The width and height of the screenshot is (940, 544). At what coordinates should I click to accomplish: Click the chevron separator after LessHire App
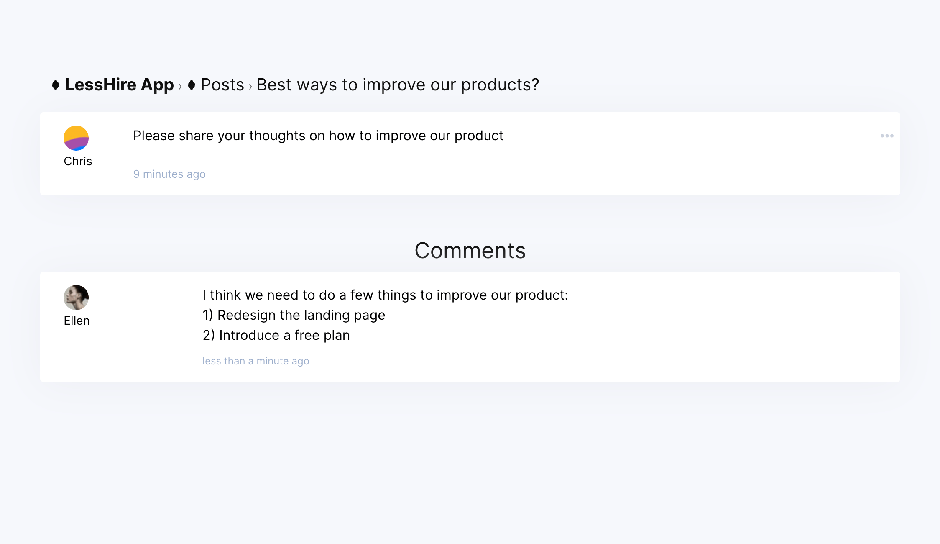(x=180, y=86)
